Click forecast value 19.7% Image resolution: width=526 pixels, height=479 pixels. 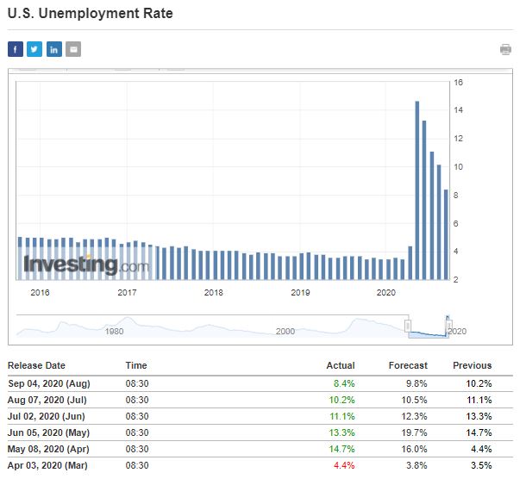point(414,432)
